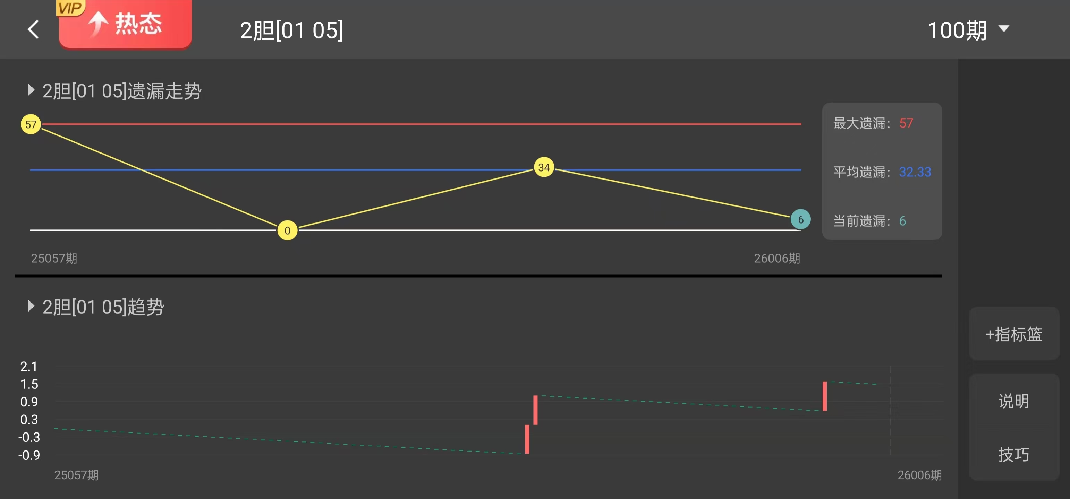Add to indicator basket (+指标篮)

1013,334
